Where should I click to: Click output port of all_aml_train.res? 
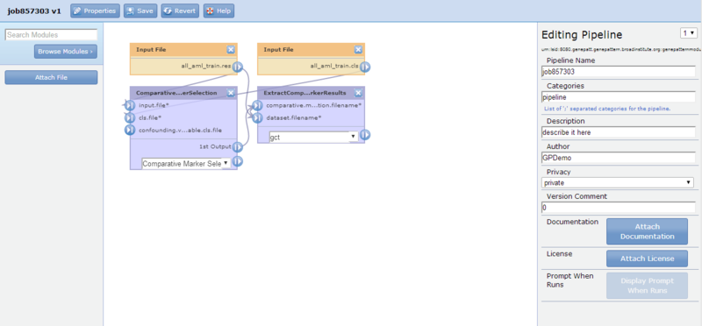point(237,67)
